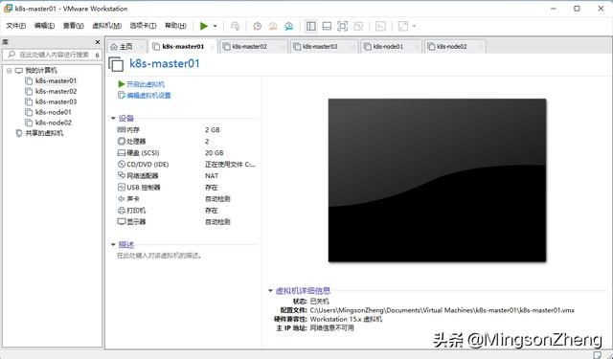Click the 硬盘 (SCSI) hard disk icon
Viewport: 613px width, 359px height.
pyautogui.click(x=122, y=153)
